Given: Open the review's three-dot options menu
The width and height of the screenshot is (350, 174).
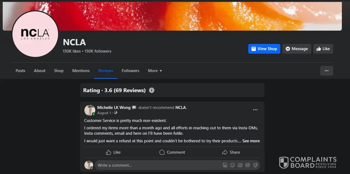Looking at the screenshot, I should [x=255, y=110].
